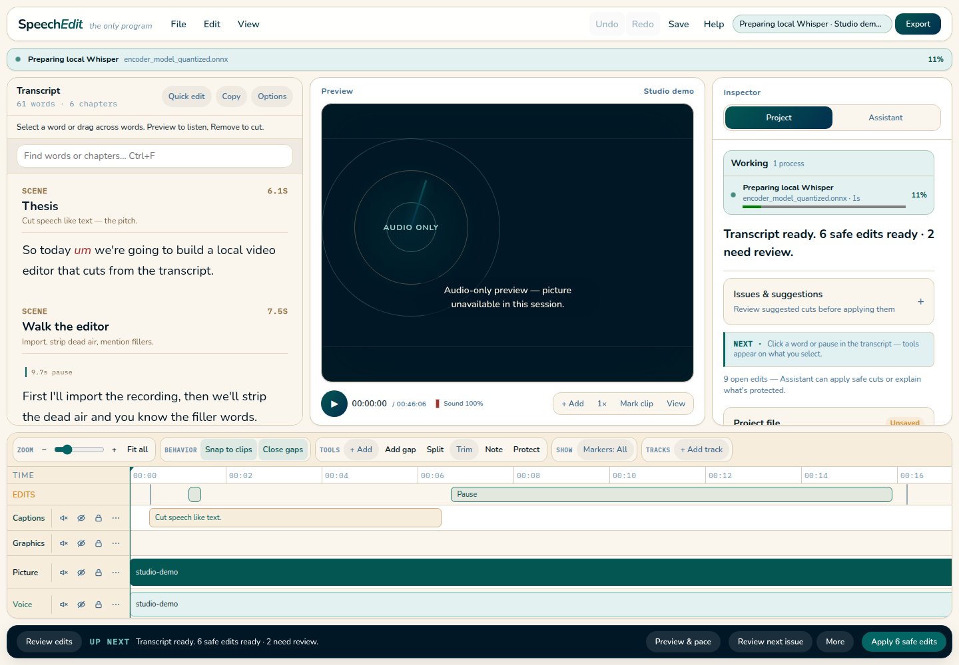This screenshot has height=665, width=959.
Task: Open more options for Picture track
Action: coord(116,573)
